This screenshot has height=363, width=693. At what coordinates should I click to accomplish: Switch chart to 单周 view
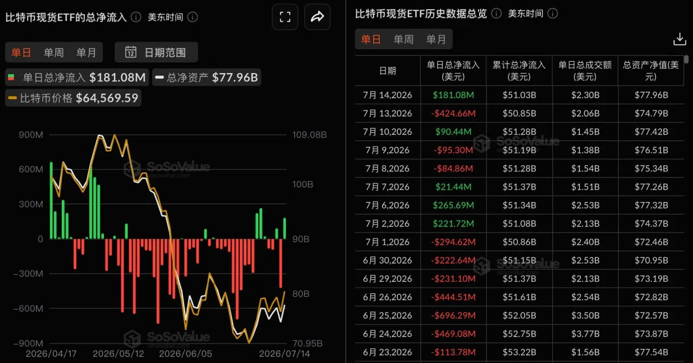[x=54, y=53]
